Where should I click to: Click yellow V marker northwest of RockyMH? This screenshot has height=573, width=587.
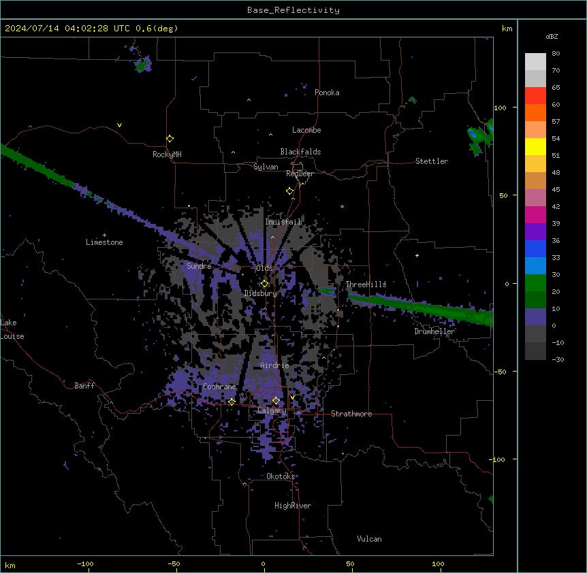point(119,125)
